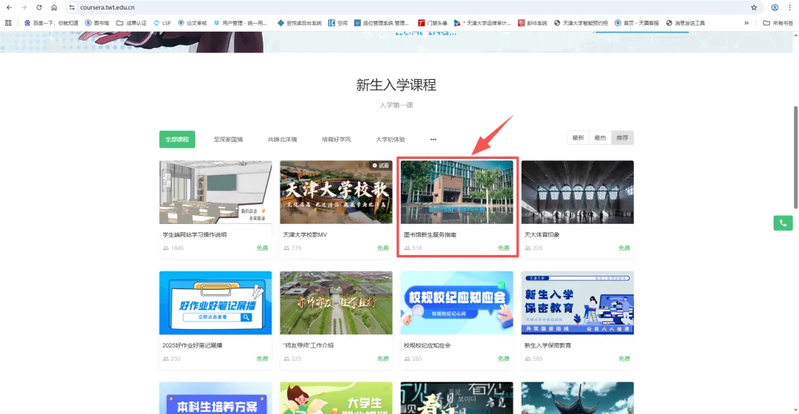799x414 pixels.
Task: Click the back navigation arrow
Action: (x=9, y=7)
